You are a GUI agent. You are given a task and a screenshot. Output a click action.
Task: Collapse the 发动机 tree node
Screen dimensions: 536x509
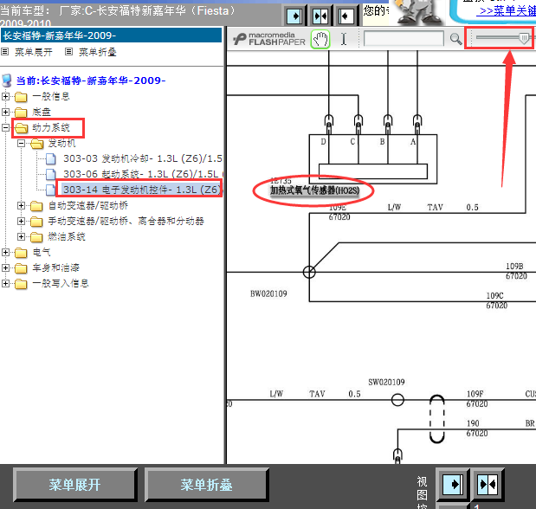pyautogui.click(x=21, y=143)
